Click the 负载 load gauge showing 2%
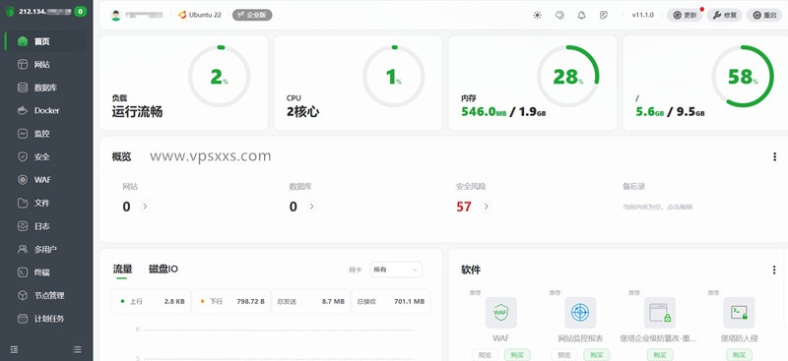 pyautogui.click(x=219, y=77)
